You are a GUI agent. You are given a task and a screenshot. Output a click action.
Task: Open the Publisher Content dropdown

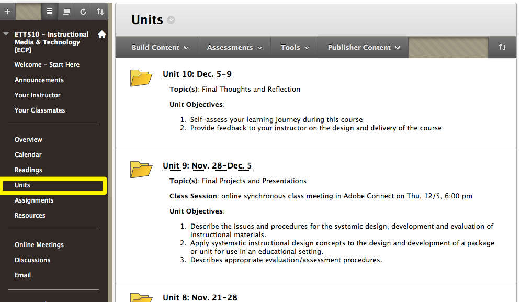[364, 47]
